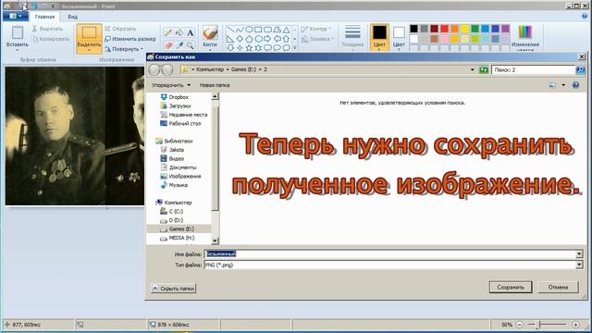Click Crop (Обрезать) in the ribbon
592x333 pixels.
click(120, 29)
